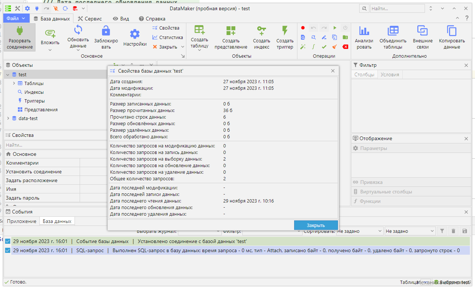Switch to База данных ribbon tab
Image resolution: width=475 pixels, height=289 pixels.
(x=52, y=19)
